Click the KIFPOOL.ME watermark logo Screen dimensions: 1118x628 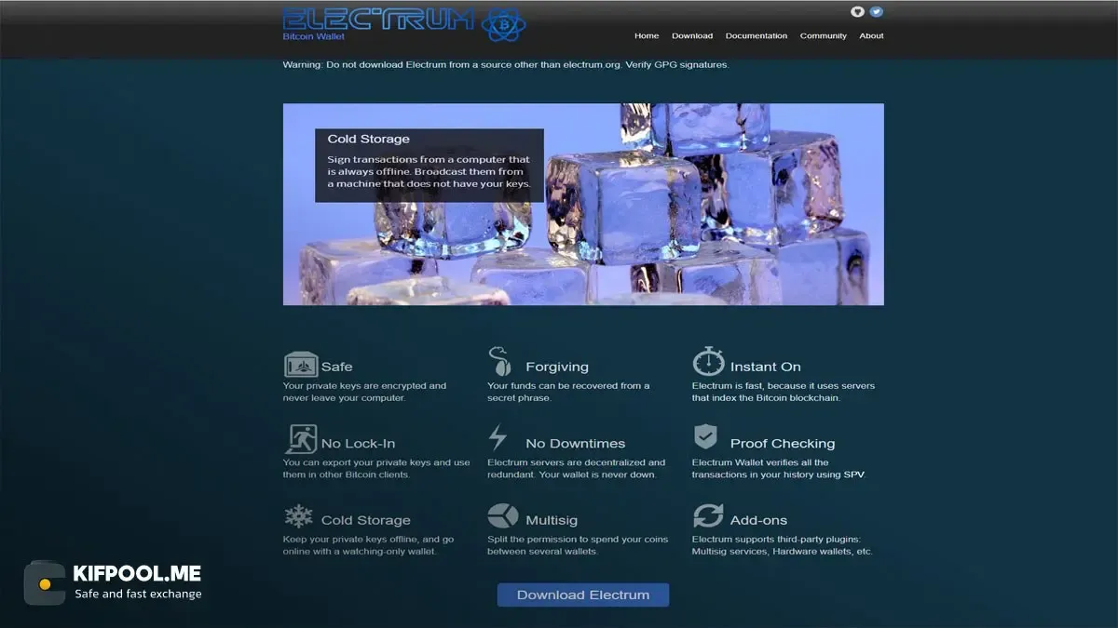click(x=113, y=583)
